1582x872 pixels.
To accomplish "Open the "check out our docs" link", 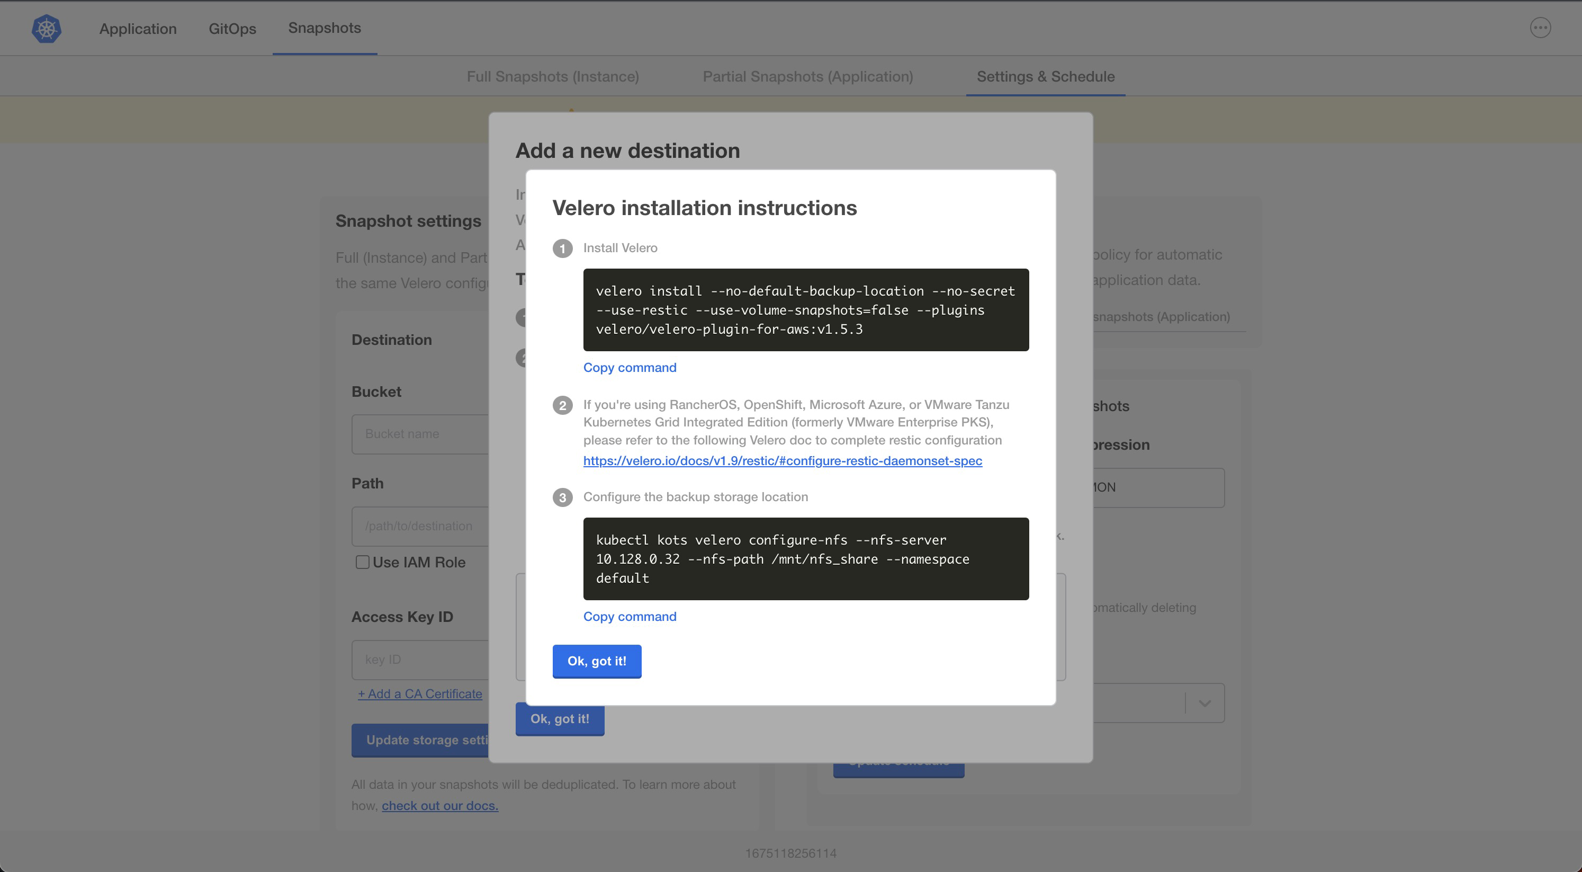I will click(x=439, y=805).
